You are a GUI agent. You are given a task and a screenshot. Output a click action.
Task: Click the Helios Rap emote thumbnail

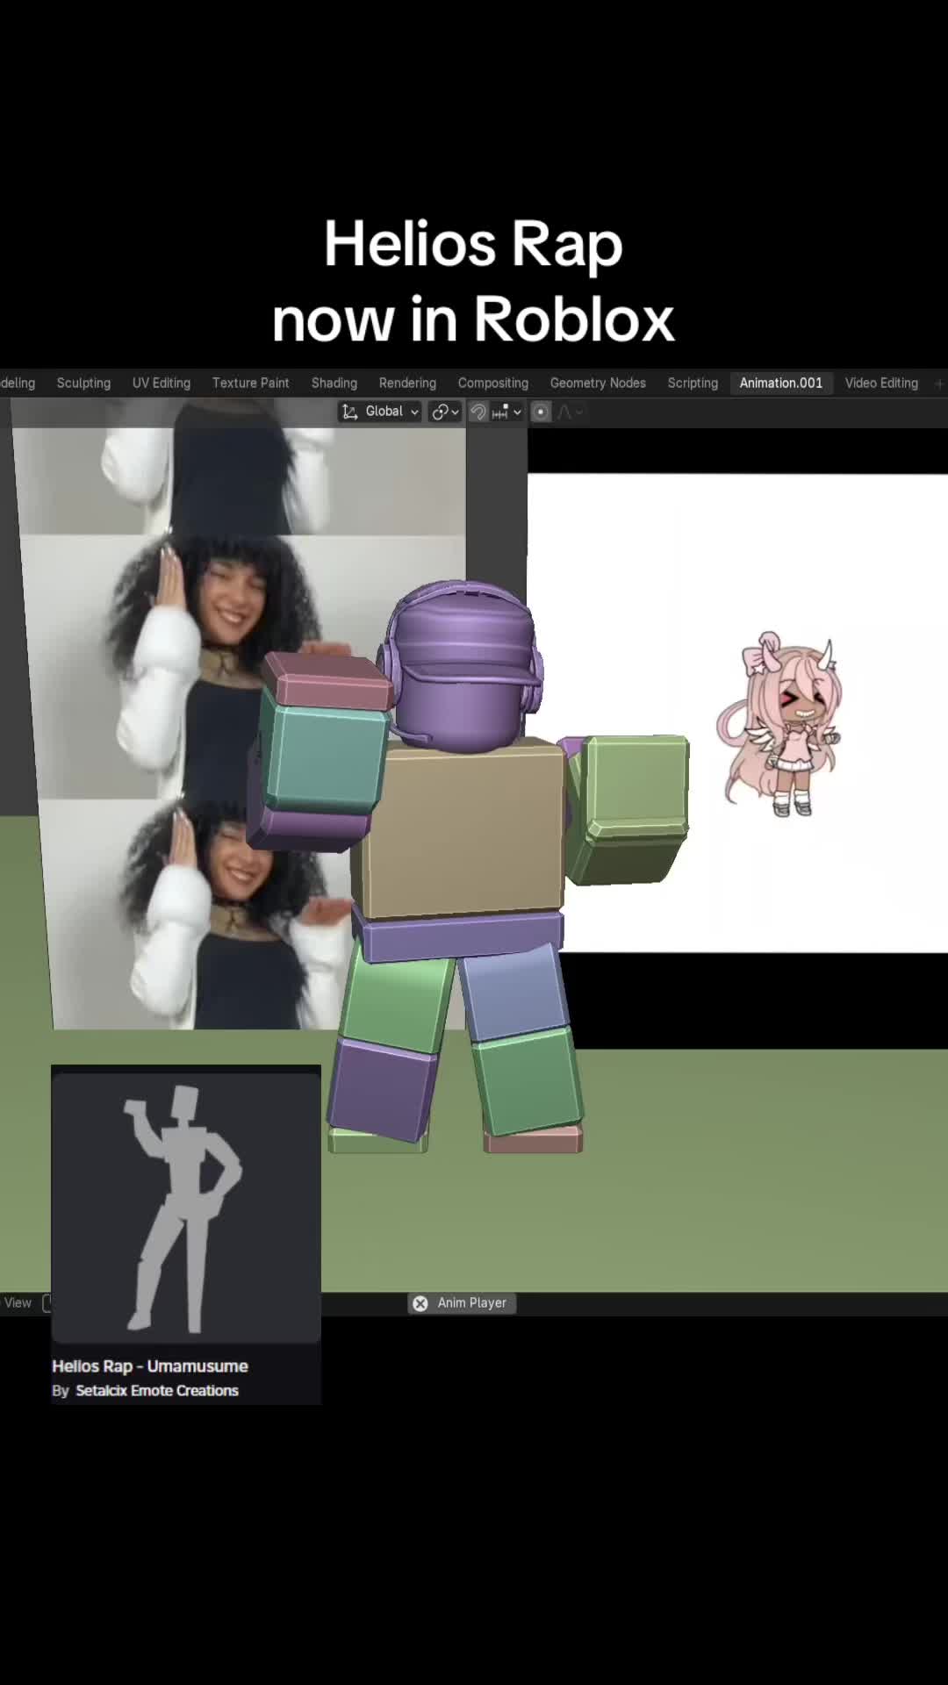pyautogui.click(x=186, y=1208)
